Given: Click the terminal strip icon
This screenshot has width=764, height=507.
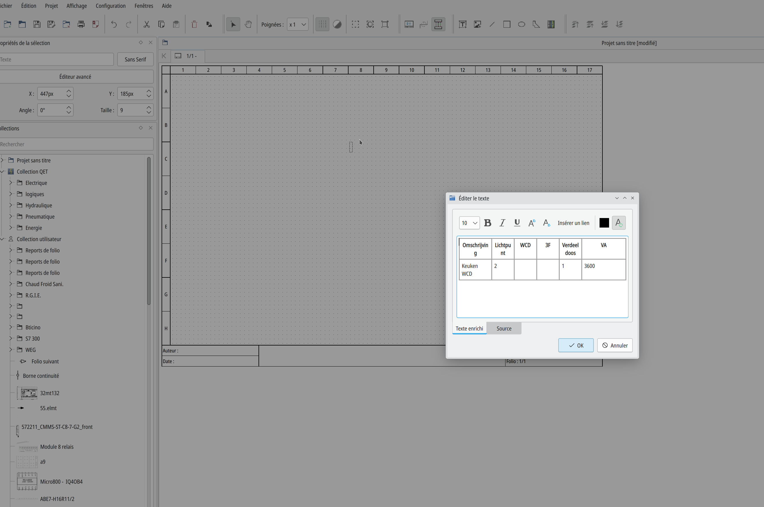Looking at the screenshot, I should coord(551,24).
